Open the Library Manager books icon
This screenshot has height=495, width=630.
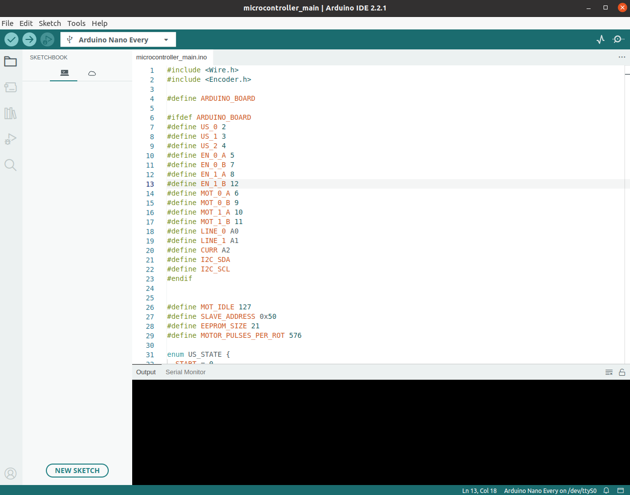[10, 113]
